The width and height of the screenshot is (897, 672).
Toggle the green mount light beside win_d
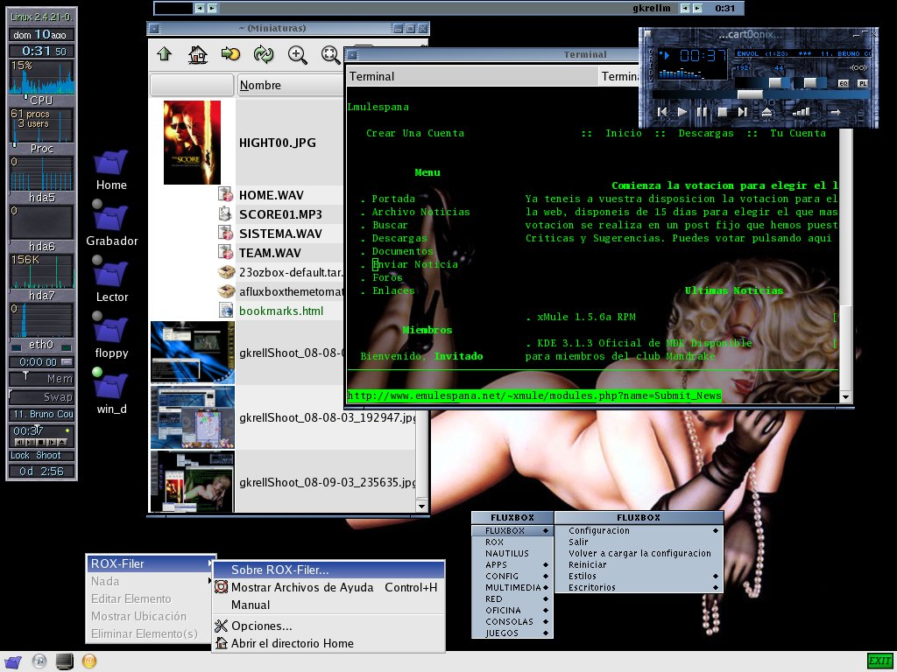tap(97, 372)
